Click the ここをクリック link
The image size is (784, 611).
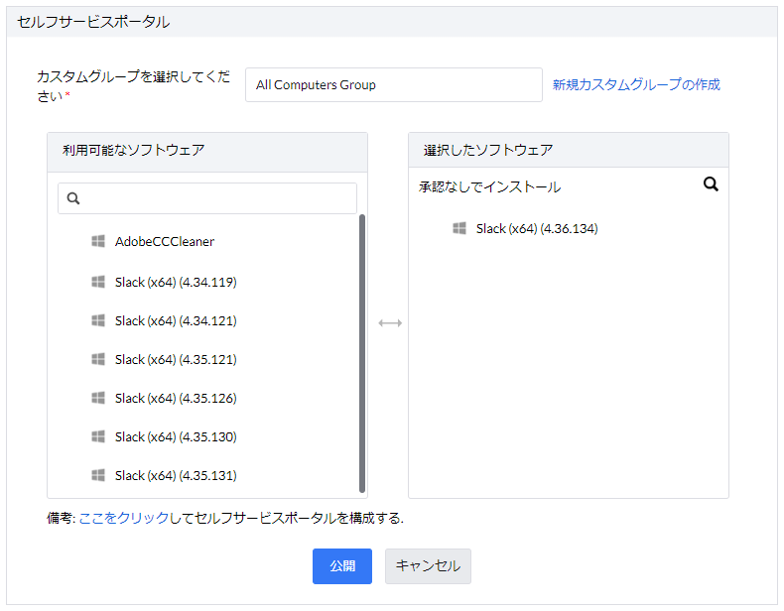(123, 517)
